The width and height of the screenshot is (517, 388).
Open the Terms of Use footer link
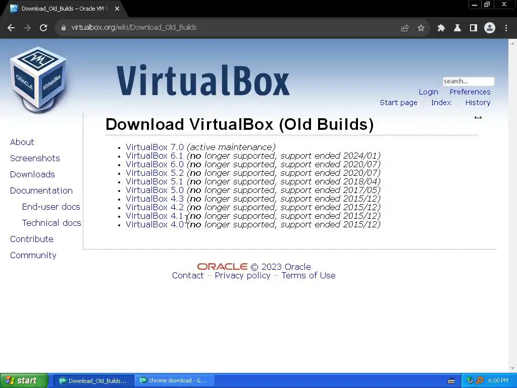[x=308, y=275]
